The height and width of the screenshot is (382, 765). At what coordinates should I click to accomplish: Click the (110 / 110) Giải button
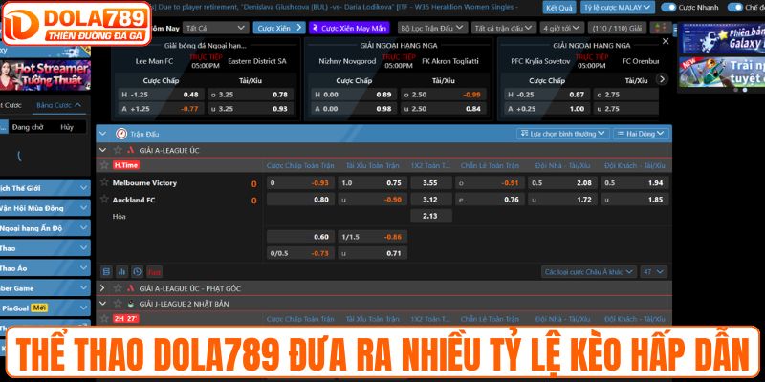(x=617, y=28)
